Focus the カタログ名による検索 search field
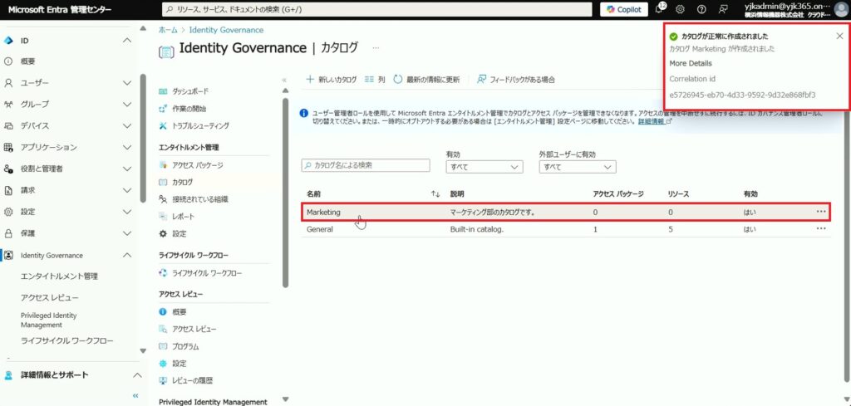 pos(366,165)
